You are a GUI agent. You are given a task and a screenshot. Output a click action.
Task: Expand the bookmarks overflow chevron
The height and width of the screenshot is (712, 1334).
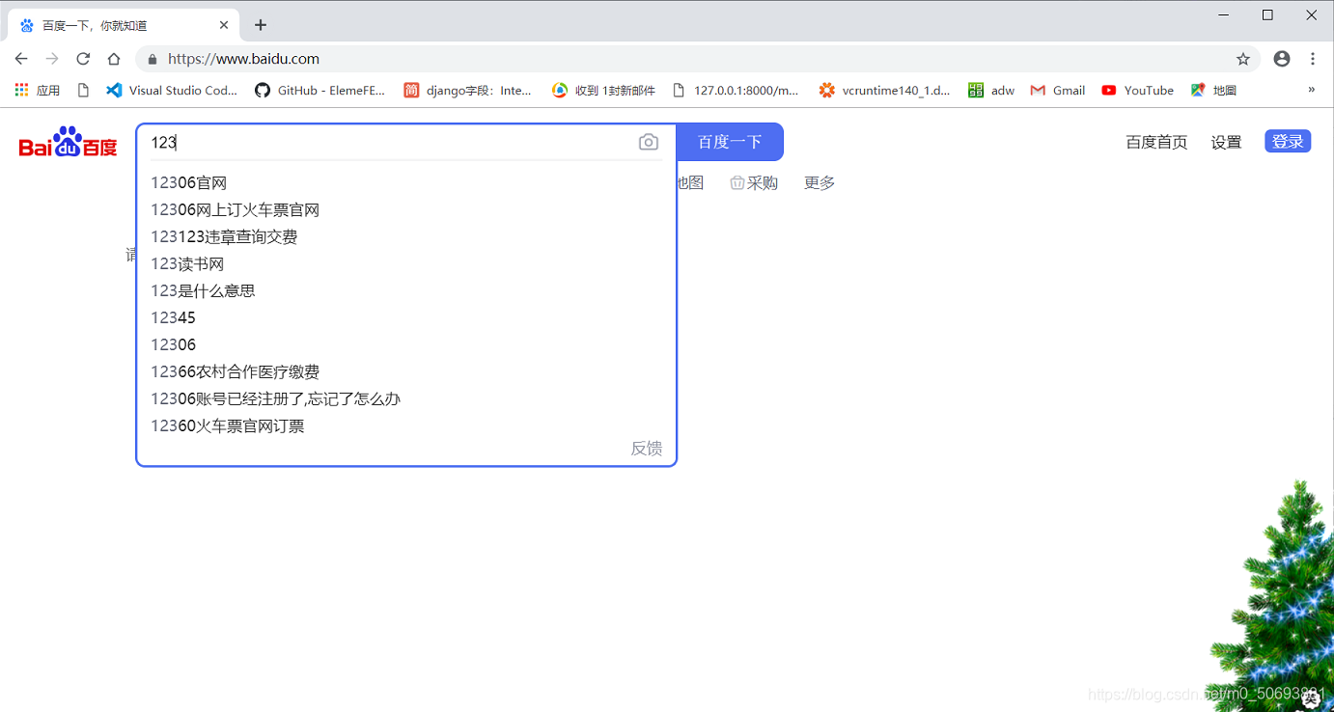(x=1312, y=90)
